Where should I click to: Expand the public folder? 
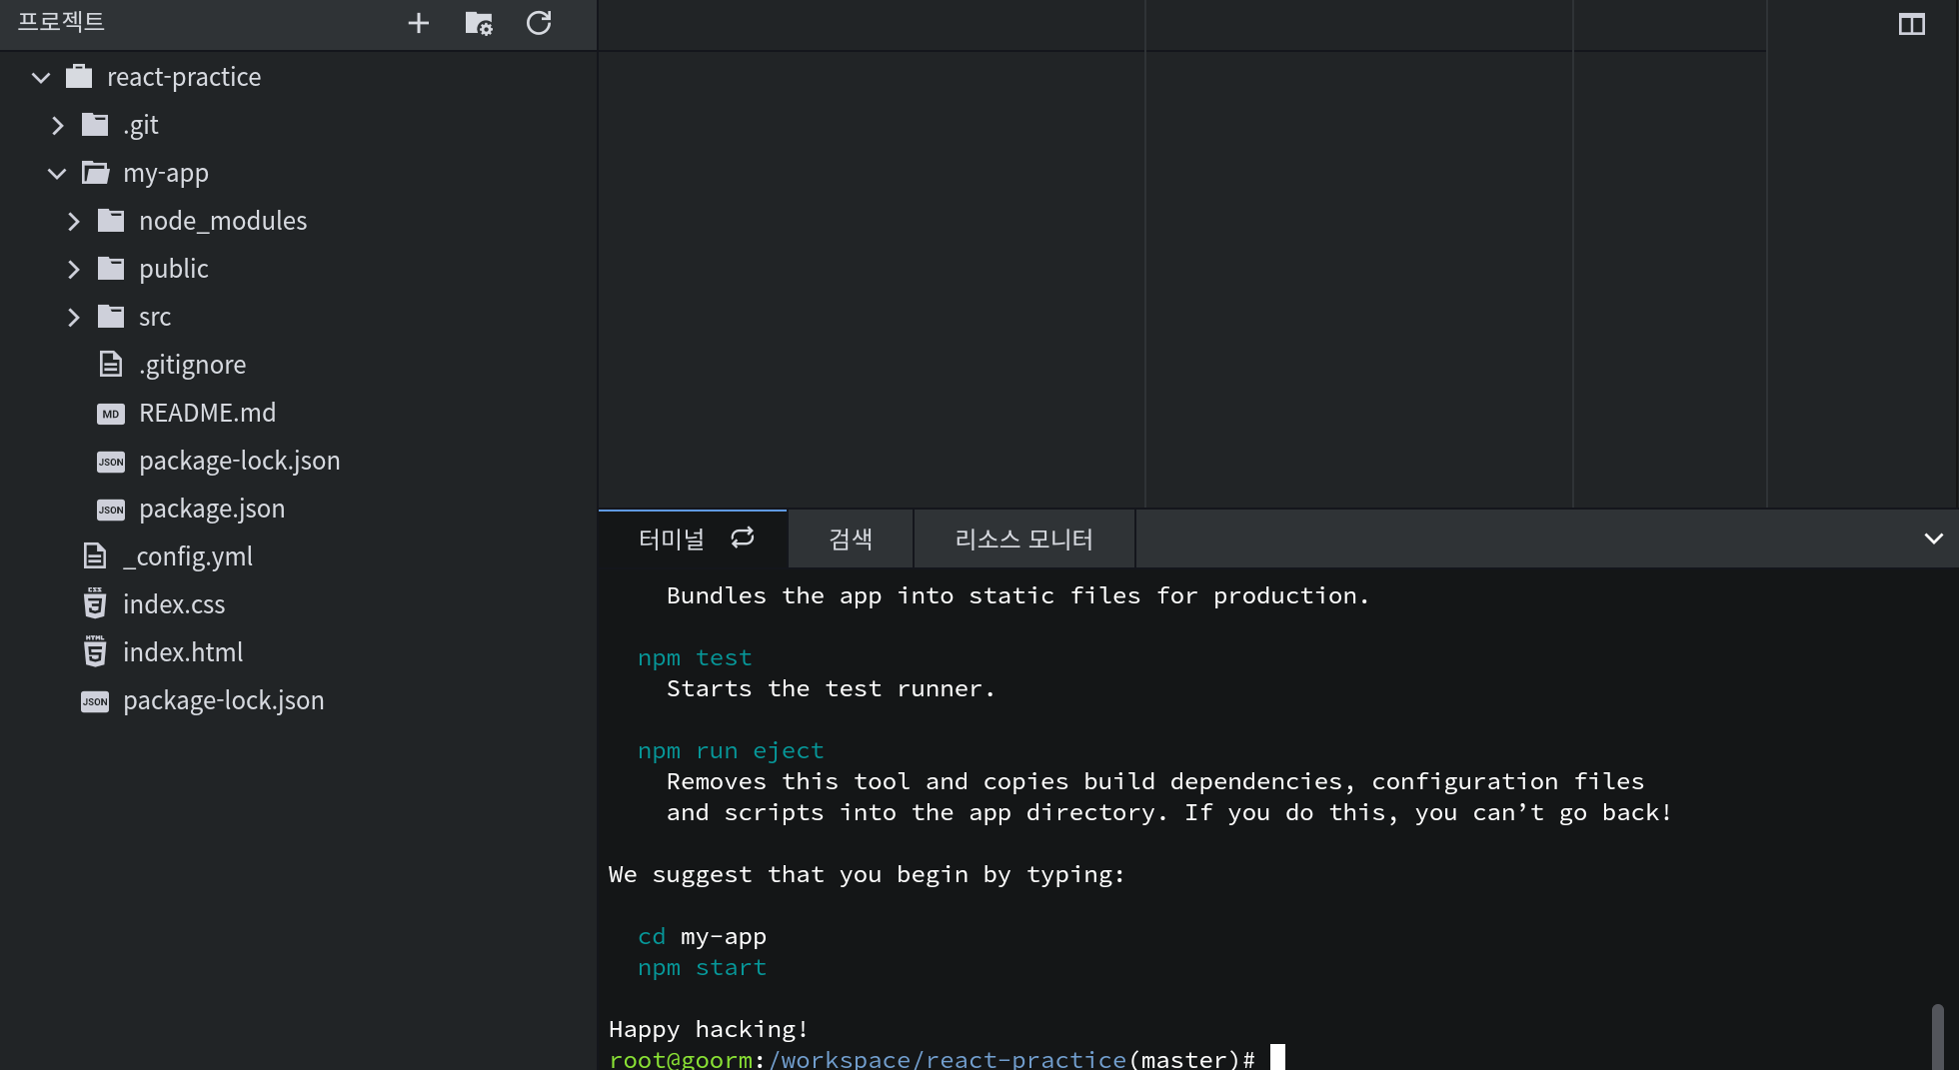click(73, 269)
